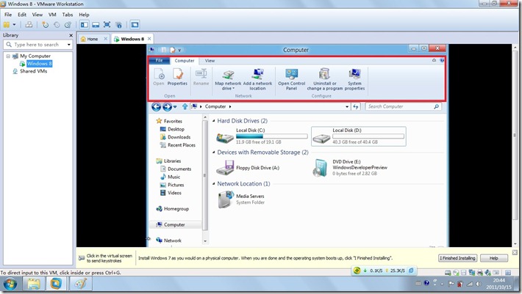Viewport: 522px width, 294px height.
Task: Click System properties ribbon icon
Action: click(x=354, y=80)
